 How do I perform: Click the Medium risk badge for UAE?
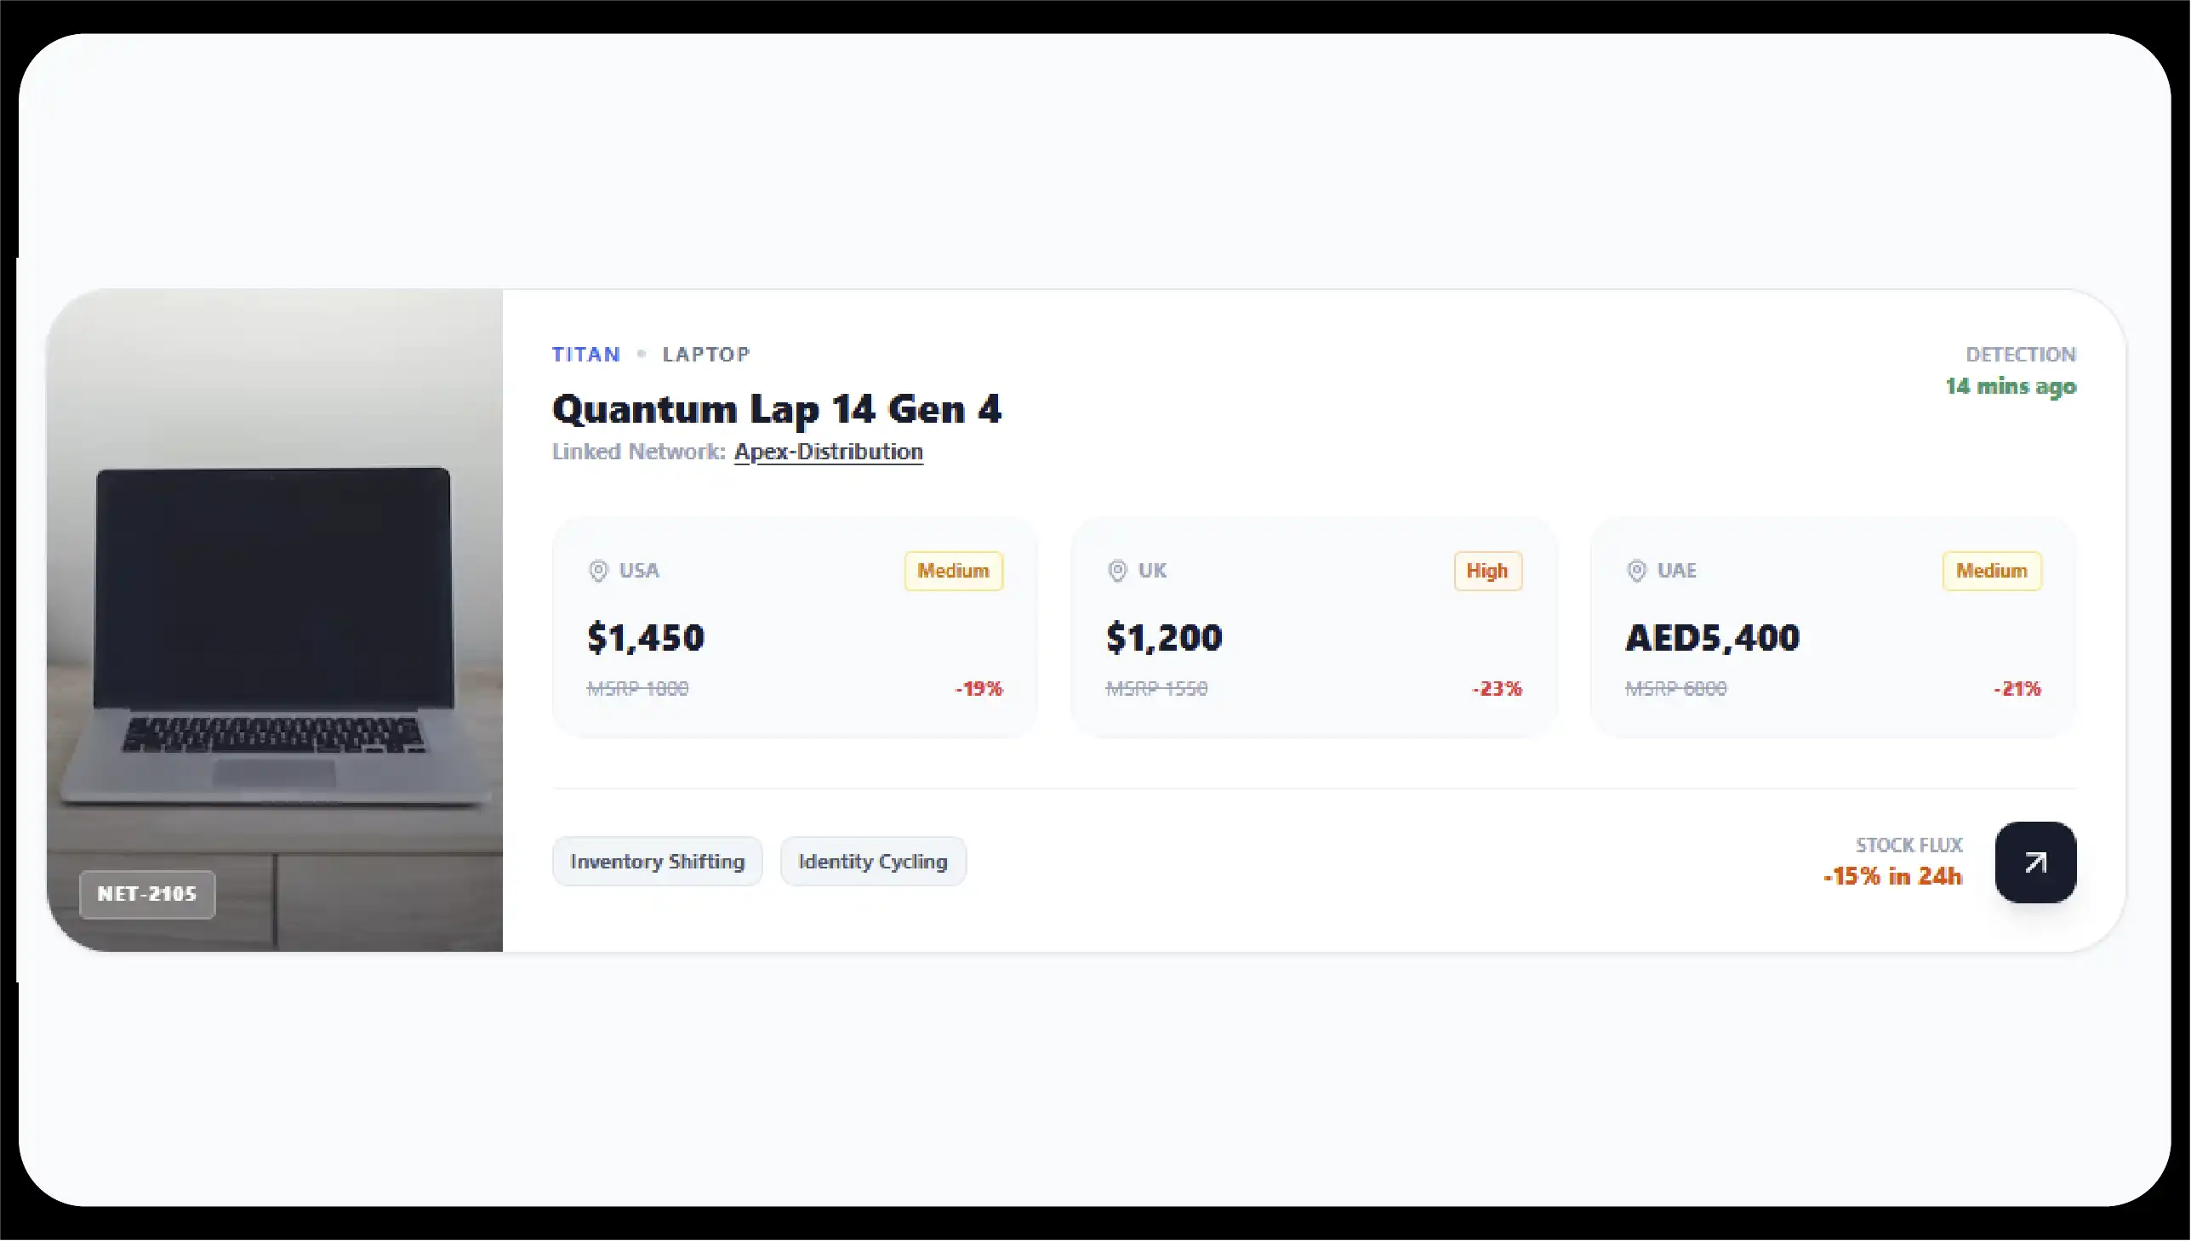[1991, 571]
